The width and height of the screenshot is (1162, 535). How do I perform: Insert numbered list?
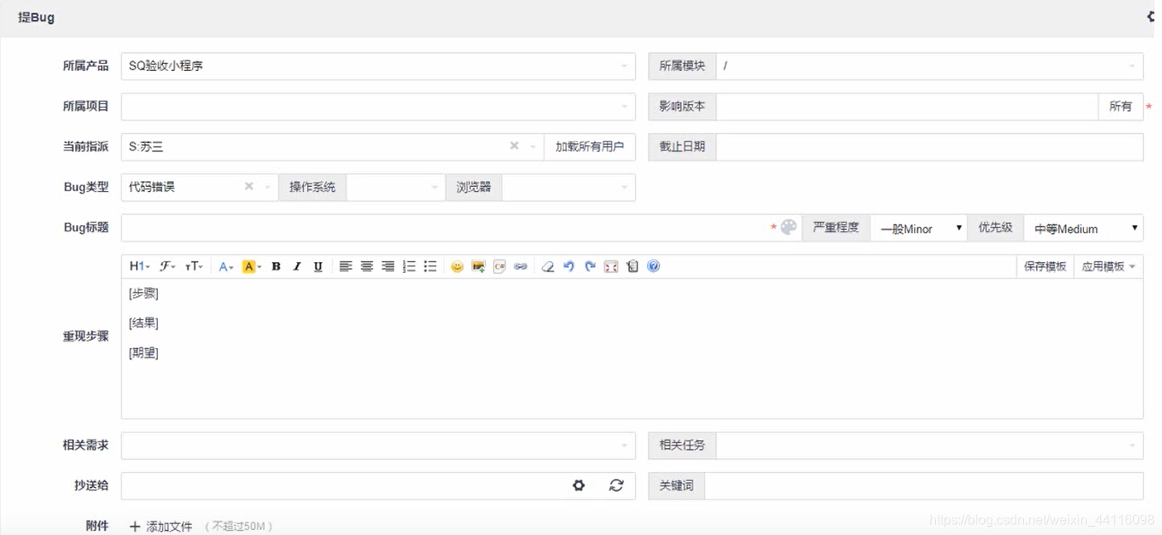(409, 266)
